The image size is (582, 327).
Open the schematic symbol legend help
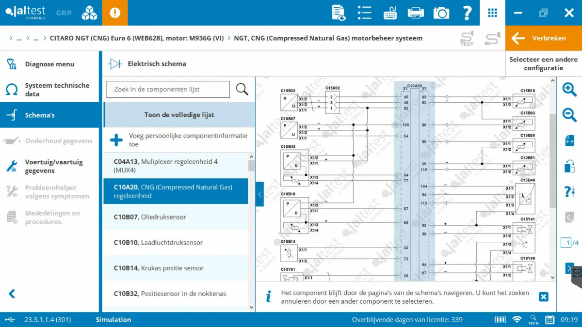click(569, 191)
